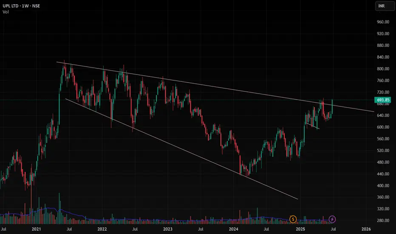Click the 2021 time axis label
This screenshot has width=396, height=234.
tap(36, 229)
